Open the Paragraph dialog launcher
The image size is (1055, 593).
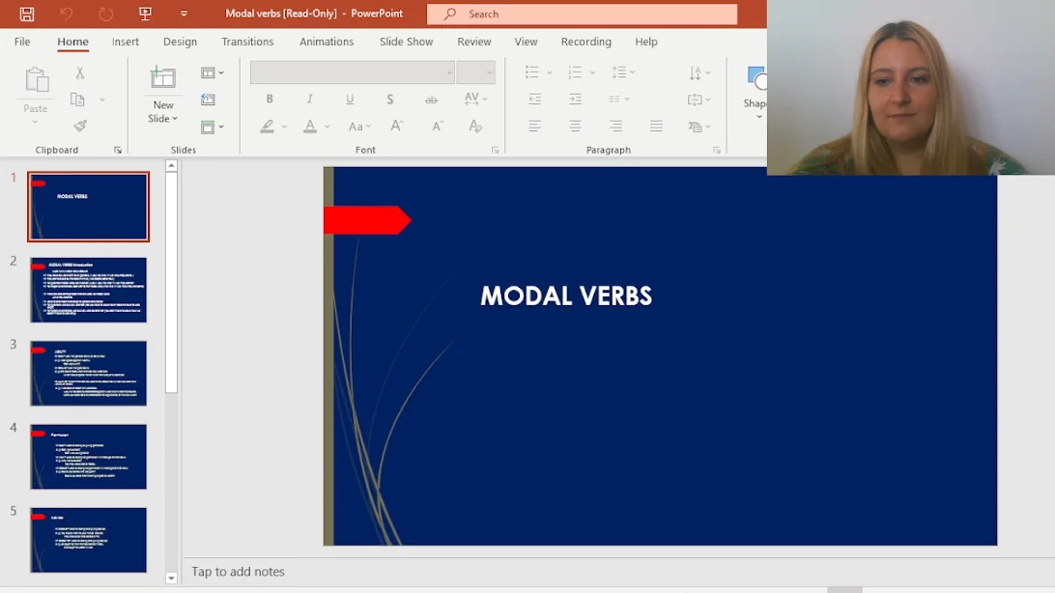[x=717, y=150]
